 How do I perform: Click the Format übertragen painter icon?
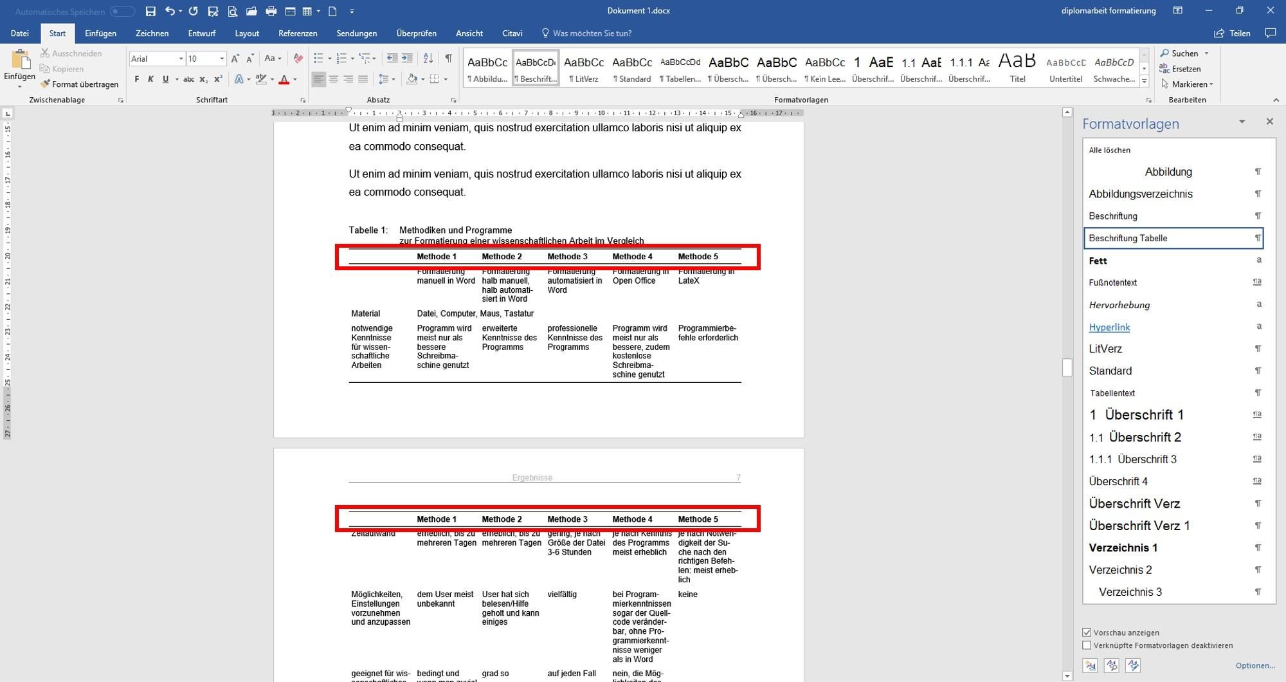(45, 84)
